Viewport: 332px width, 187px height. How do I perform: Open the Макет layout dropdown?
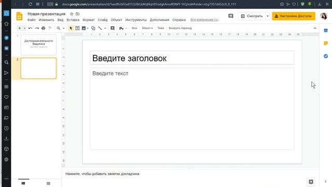147,28
